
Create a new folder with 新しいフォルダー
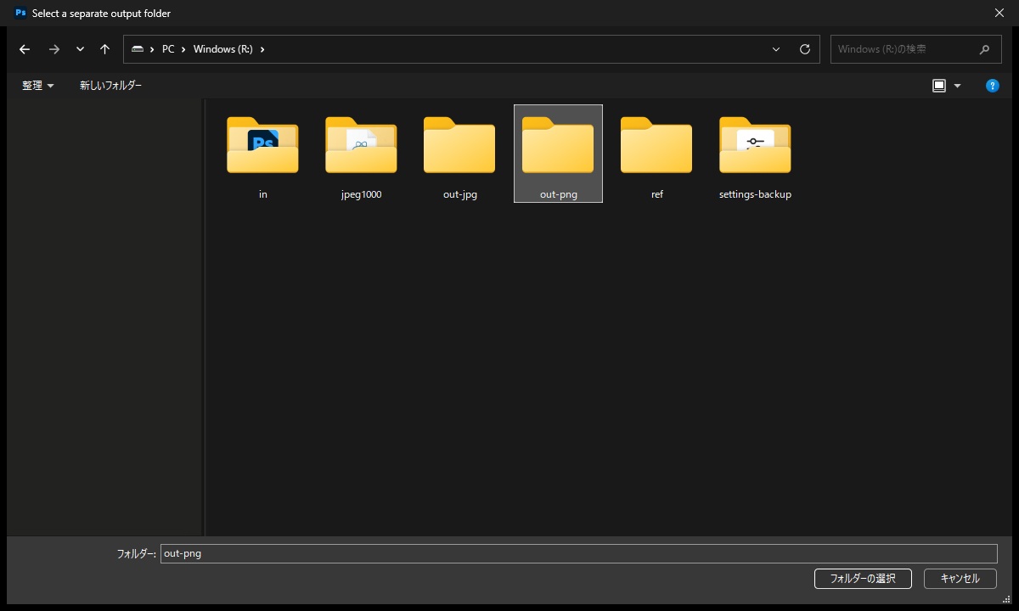[x=110, y=86]
